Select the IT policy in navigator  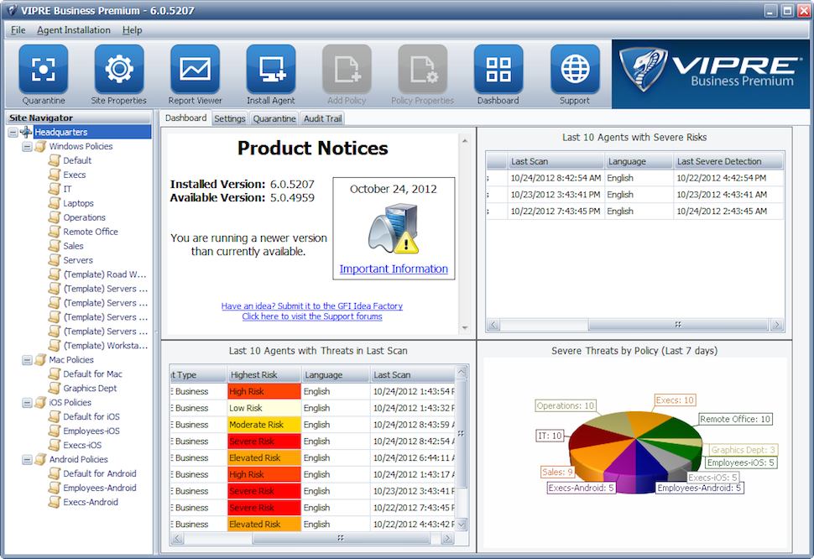click(67, 189)
